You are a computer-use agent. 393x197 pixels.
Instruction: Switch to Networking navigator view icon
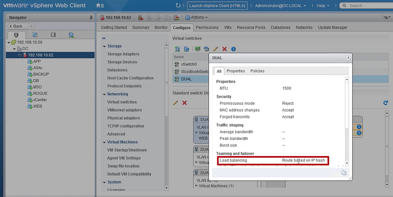[71, 35]
